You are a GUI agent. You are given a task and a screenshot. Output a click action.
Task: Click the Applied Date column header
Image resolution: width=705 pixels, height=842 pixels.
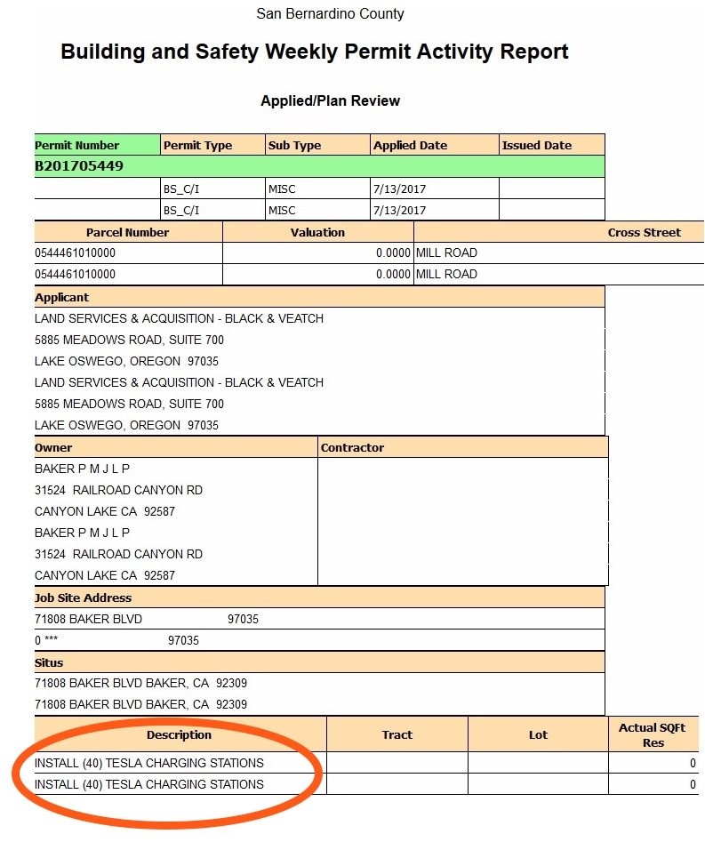pos(410,145)
